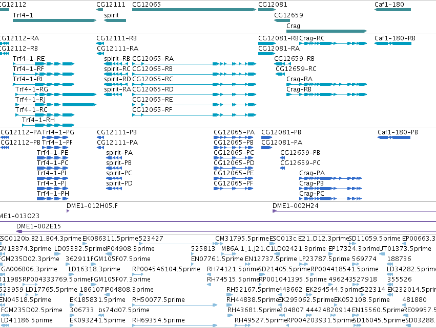Select the 'spirit-RB' transcript label
436x328 pixels.
click(x=117, y=59)
